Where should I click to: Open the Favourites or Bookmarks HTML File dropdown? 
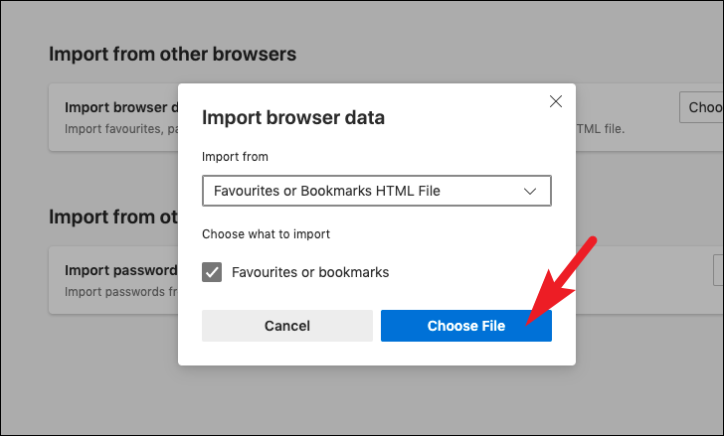pyautogui.click(x=376, y=191)
